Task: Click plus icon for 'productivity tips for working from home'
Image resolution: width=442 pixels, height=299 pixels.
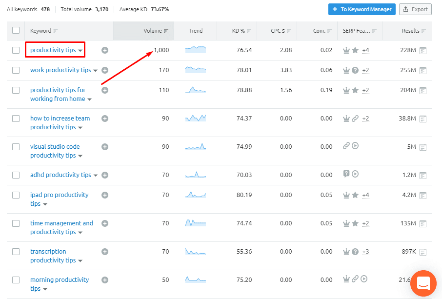Action: pyautogui.click(x=105, y=90)
